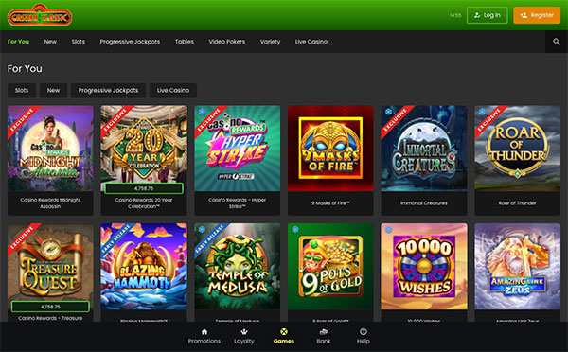Click the snowflake badge on 9 Pots of Gold
568x352 pixels.
click(295, 229)
